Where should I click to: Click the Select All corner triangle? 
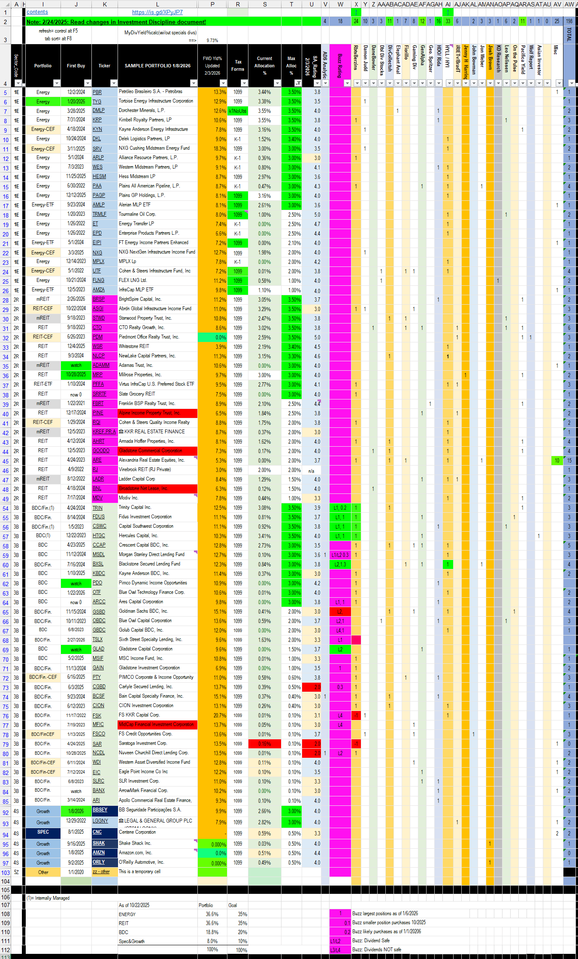coord(5,4)
